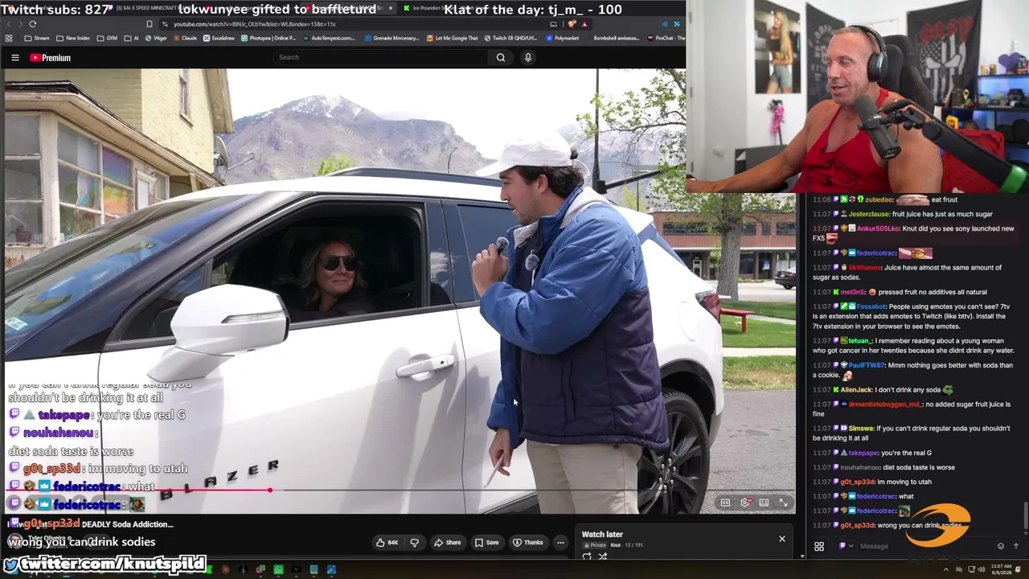Save the video to a playlist
The image size is (1029, 579).
(x=486, y=543)
